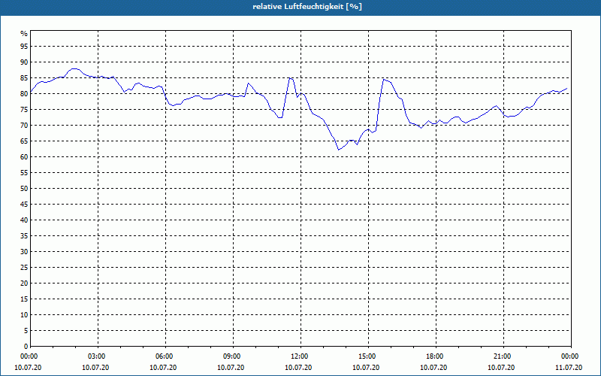The width and height of the screenshot is (601, 376).
Task: Click the '10.07.20' date under 15:00
Action: (x=366, y=368)
